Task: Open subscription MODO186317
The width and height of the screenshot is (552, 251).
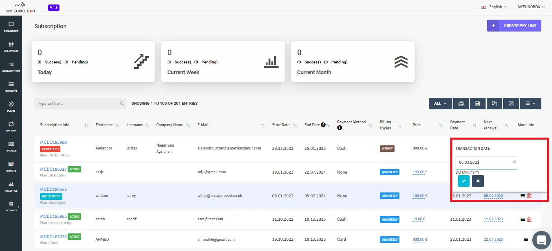Action: [53, 169]
